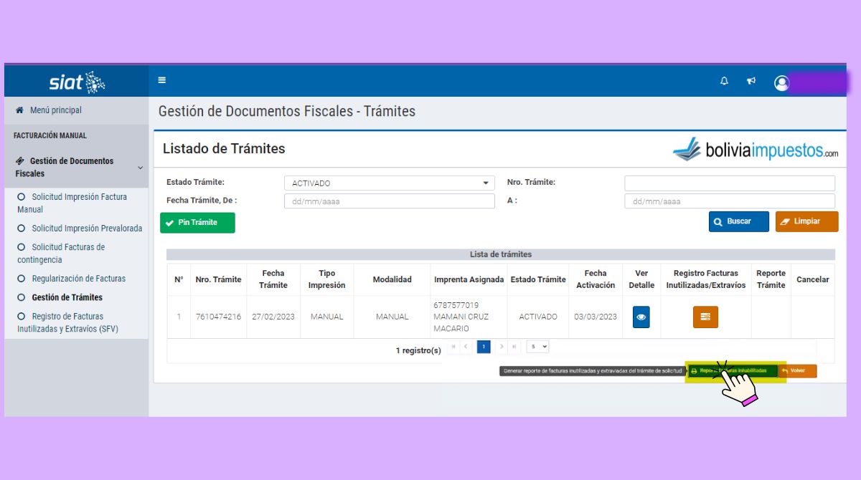Focus the Nro. Trámite input field
This screenshot has height=480, width=861.
point(729,183)
